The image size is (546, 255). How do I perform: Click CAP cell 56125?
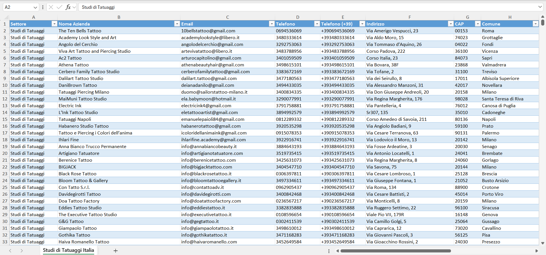(467, 235)
